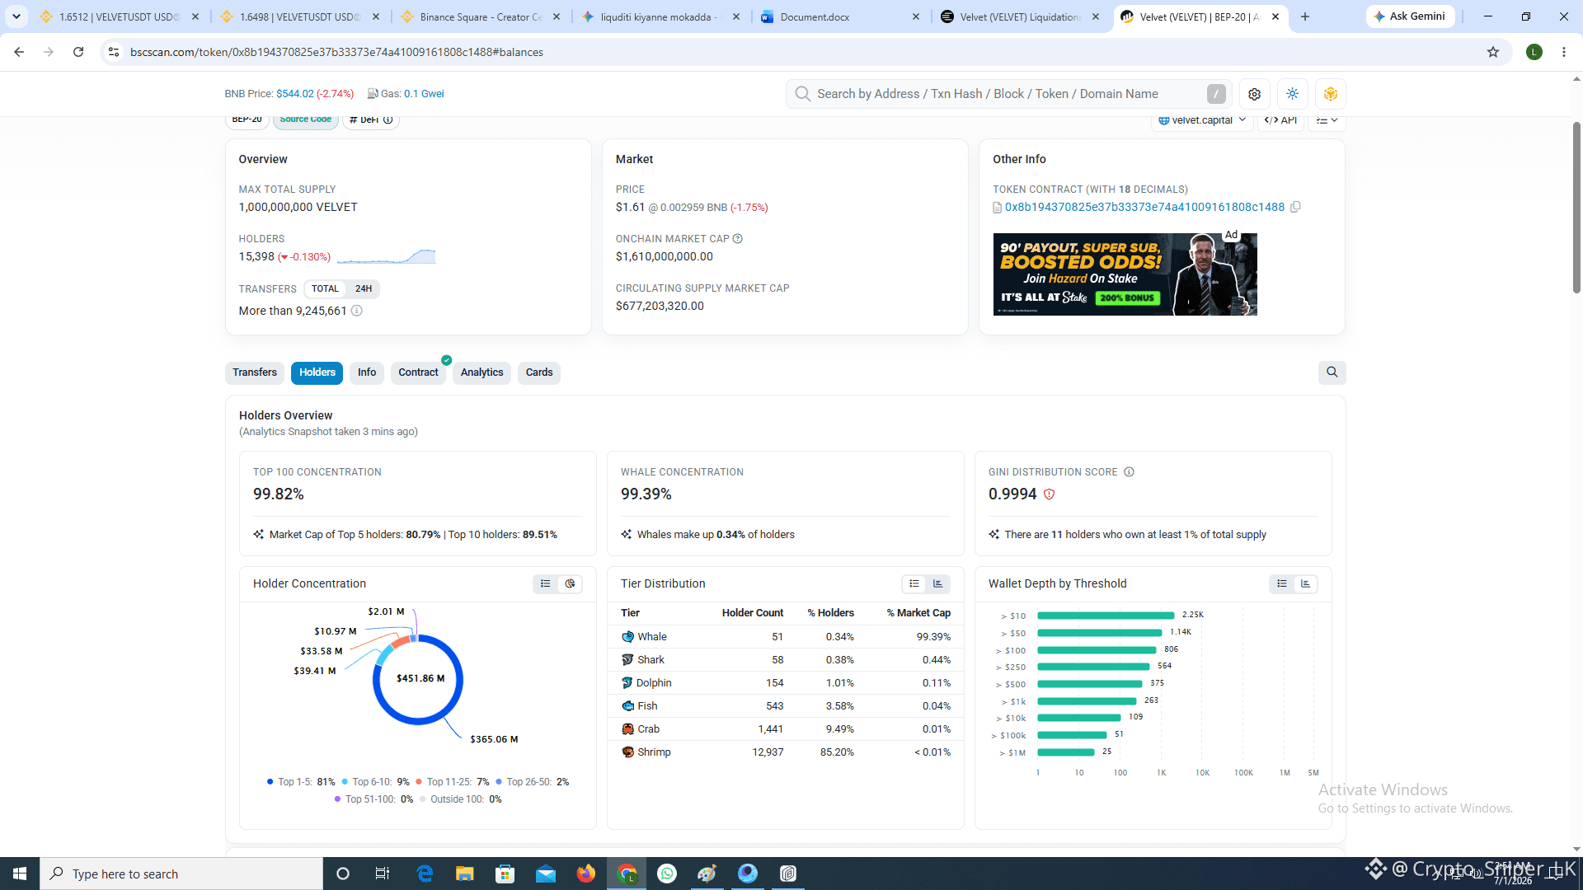Click Ask Gemini button

[x=1410, y=16]
